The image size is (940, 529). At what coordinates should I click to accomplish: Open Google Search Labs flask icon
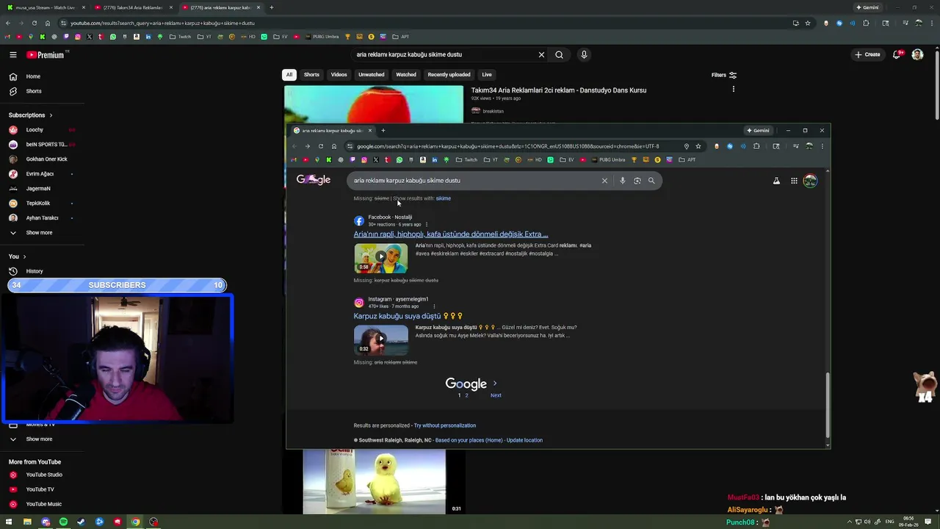[776, 181]
